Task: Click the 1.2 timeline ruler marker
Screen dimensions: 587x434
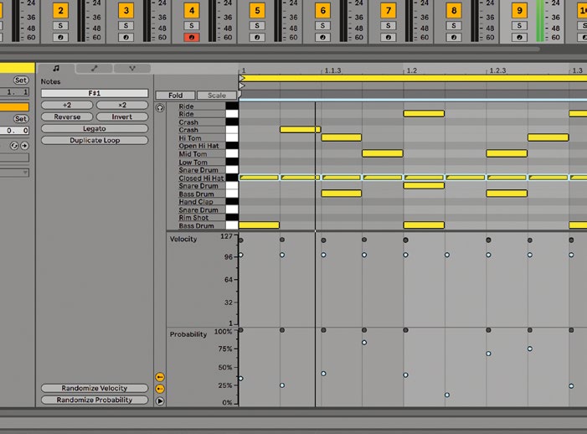Action: tap(412, 70)
